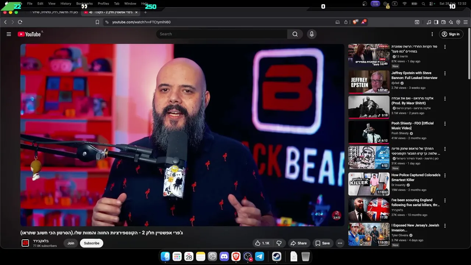471x265 pixels.
Task: Open OBS from the Dock
Action: (248, 257)
